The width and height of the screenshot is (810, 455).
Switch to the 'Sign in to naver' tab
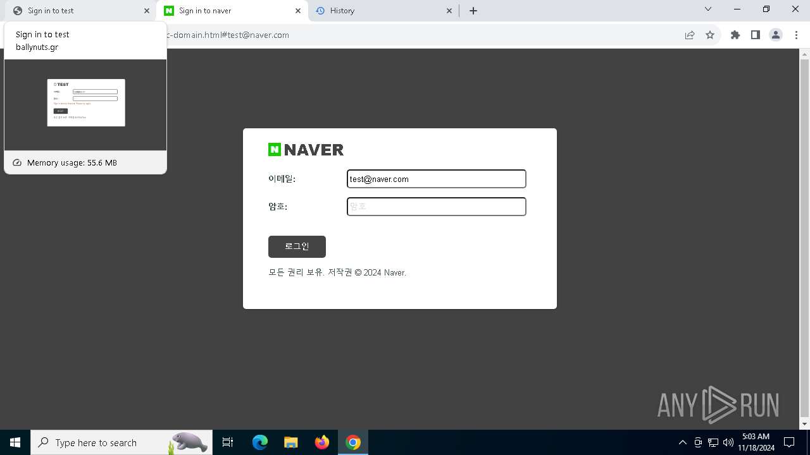232,11
